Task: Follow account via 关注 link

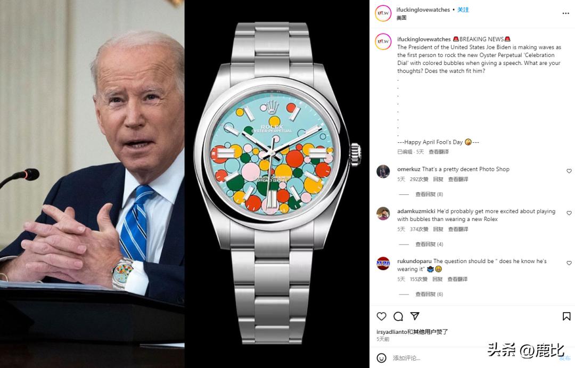Action: click(463, 10)
